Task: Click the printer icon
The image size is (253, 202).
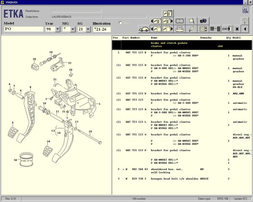Action: [180, 29]
